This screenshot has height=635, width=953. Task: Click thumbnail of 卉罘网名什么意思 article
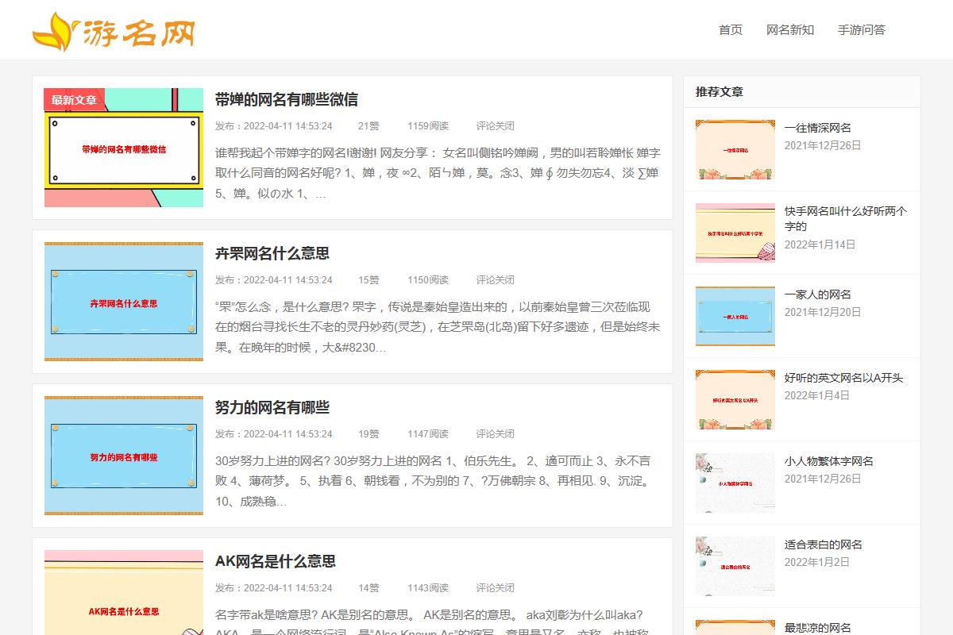[x=124, y=302]
